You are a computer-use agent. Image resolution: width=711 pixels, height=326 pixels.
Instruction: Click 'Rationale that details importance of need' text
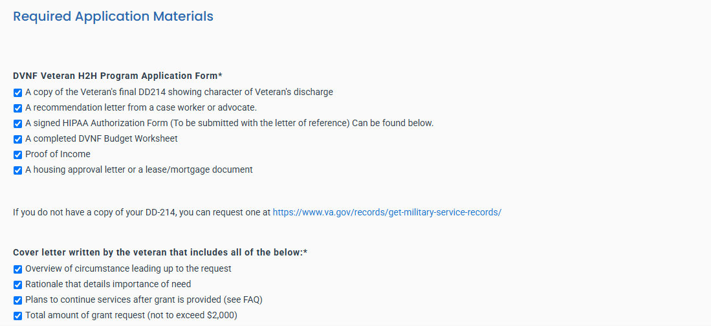pos(109,285)
